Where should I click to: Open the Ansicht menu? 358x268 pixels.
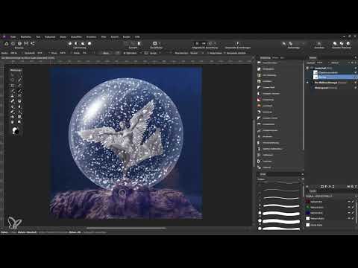point(115,36)
